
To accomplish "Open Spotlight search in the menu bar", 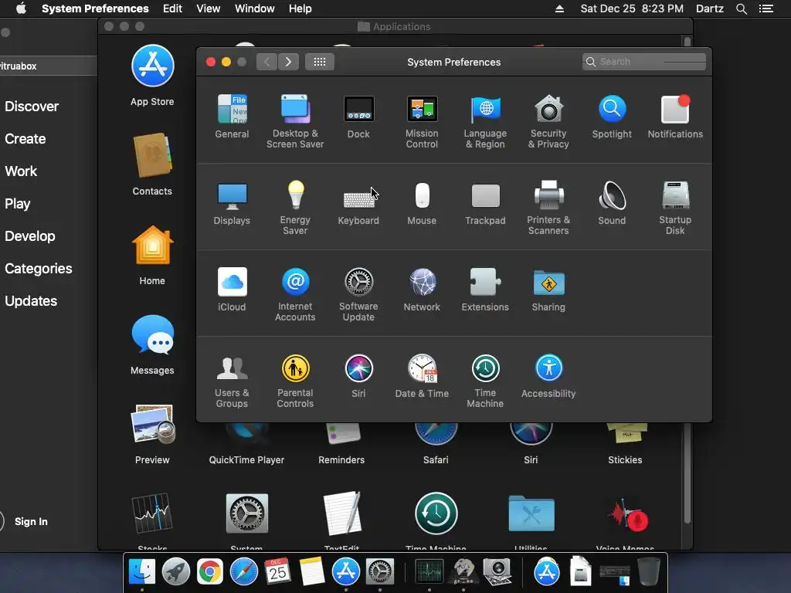I will [x=741, y=8].
